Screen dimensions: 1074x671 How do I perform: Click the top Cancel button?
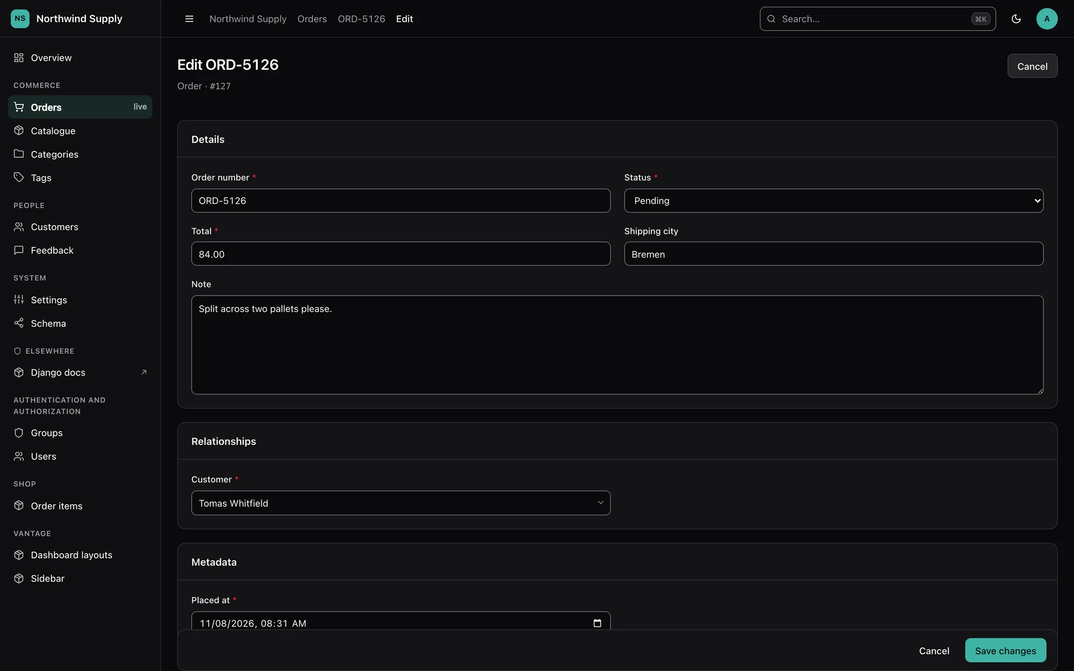tap(1032, 66)
